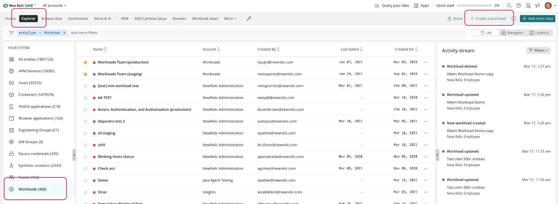Go to the Home tab
Viewport: 558px width, 204px height.
point(10,18)
